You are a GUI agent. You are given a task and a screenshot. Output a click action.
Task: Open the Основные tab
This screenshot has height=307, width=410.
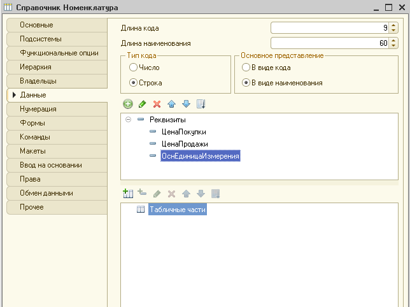57,25
